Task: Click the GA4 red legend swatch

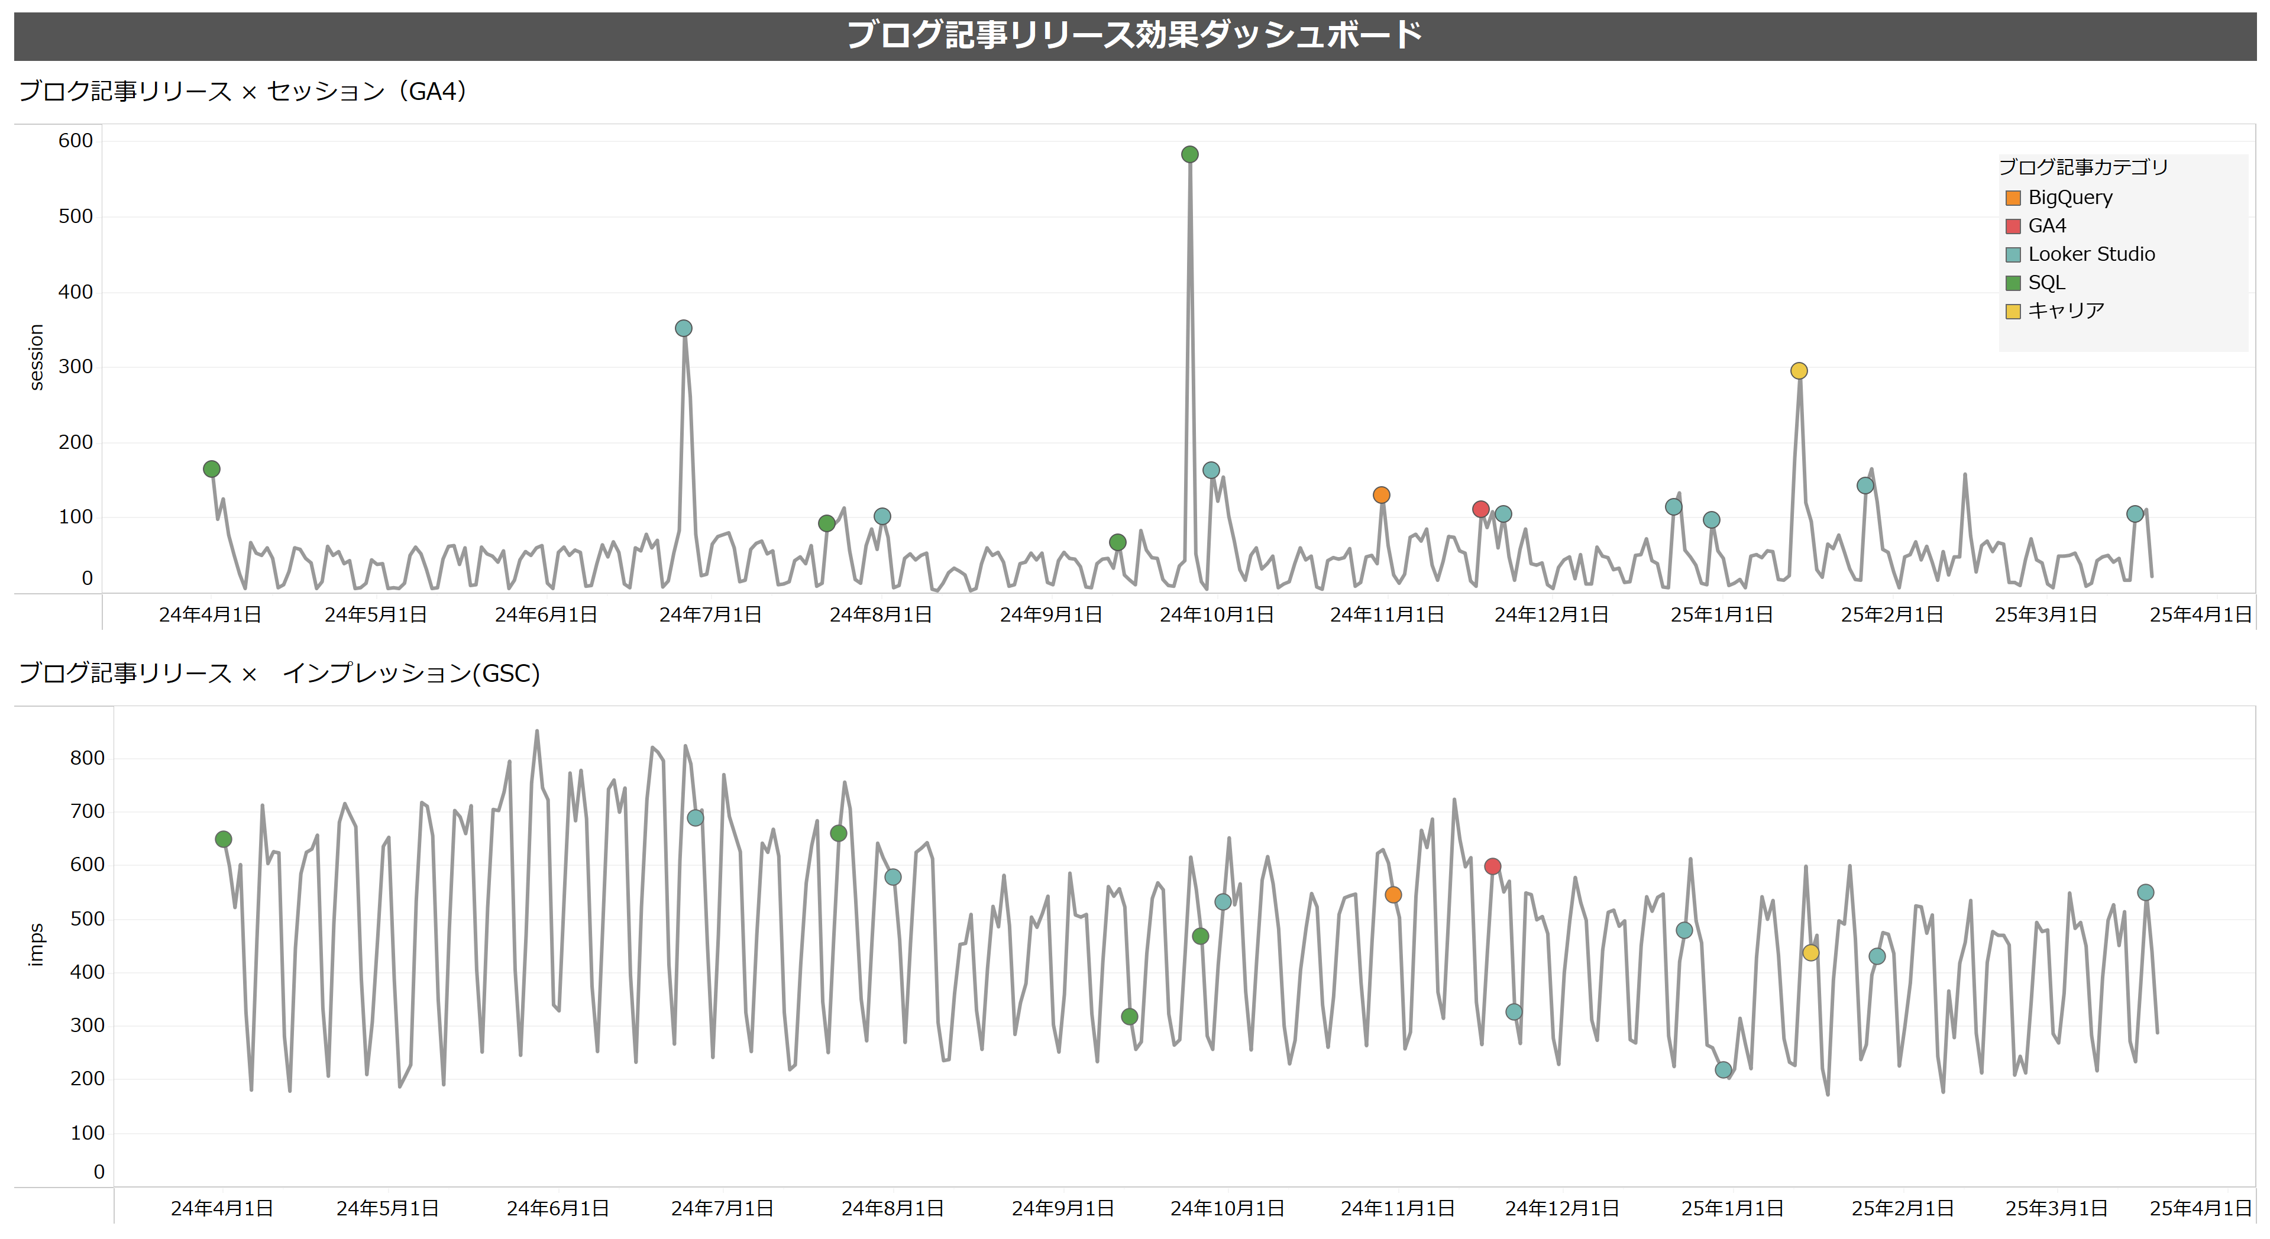Action: click(2013, 227)
